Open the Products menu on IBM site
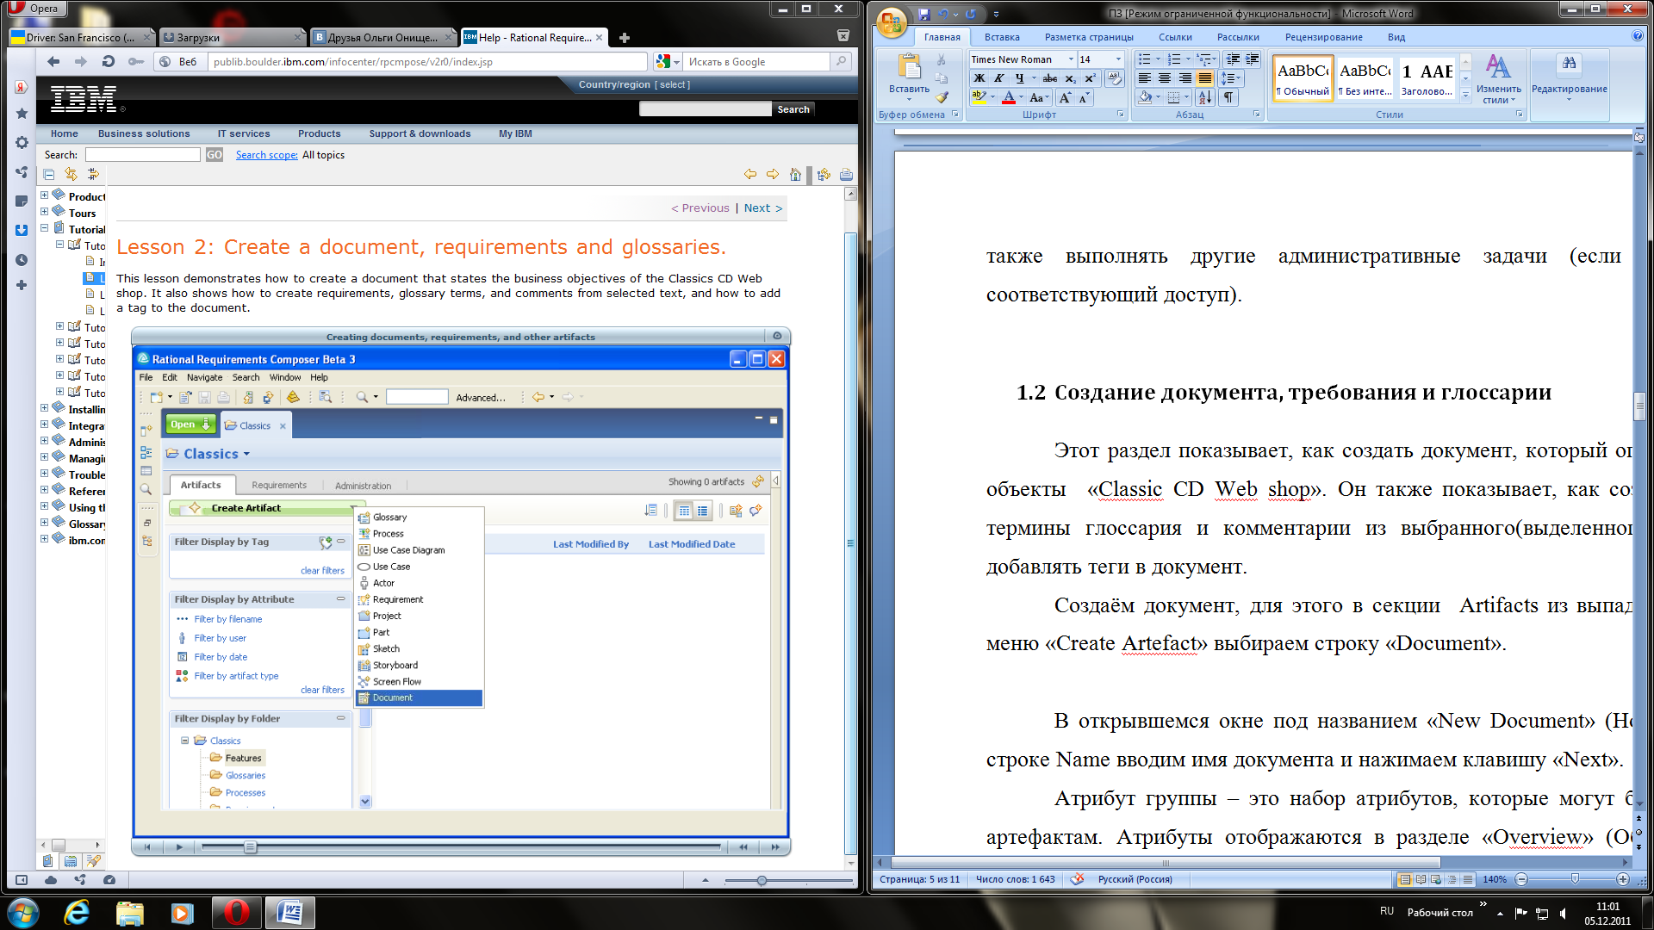1654x930 pixels. click(319, 133)
